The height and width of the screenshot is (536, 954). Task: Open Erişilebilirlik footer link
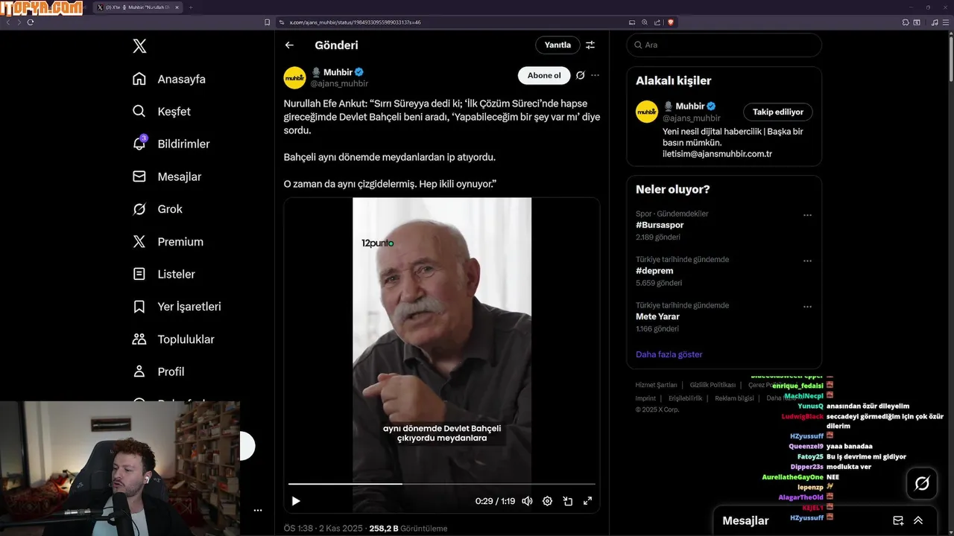(685, 398)
